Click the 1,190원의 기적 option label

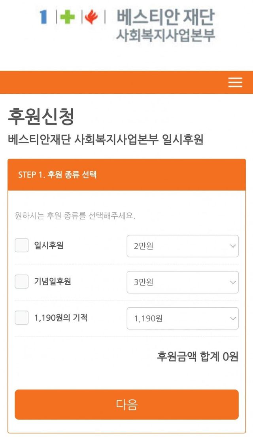[x=61, y=318]
